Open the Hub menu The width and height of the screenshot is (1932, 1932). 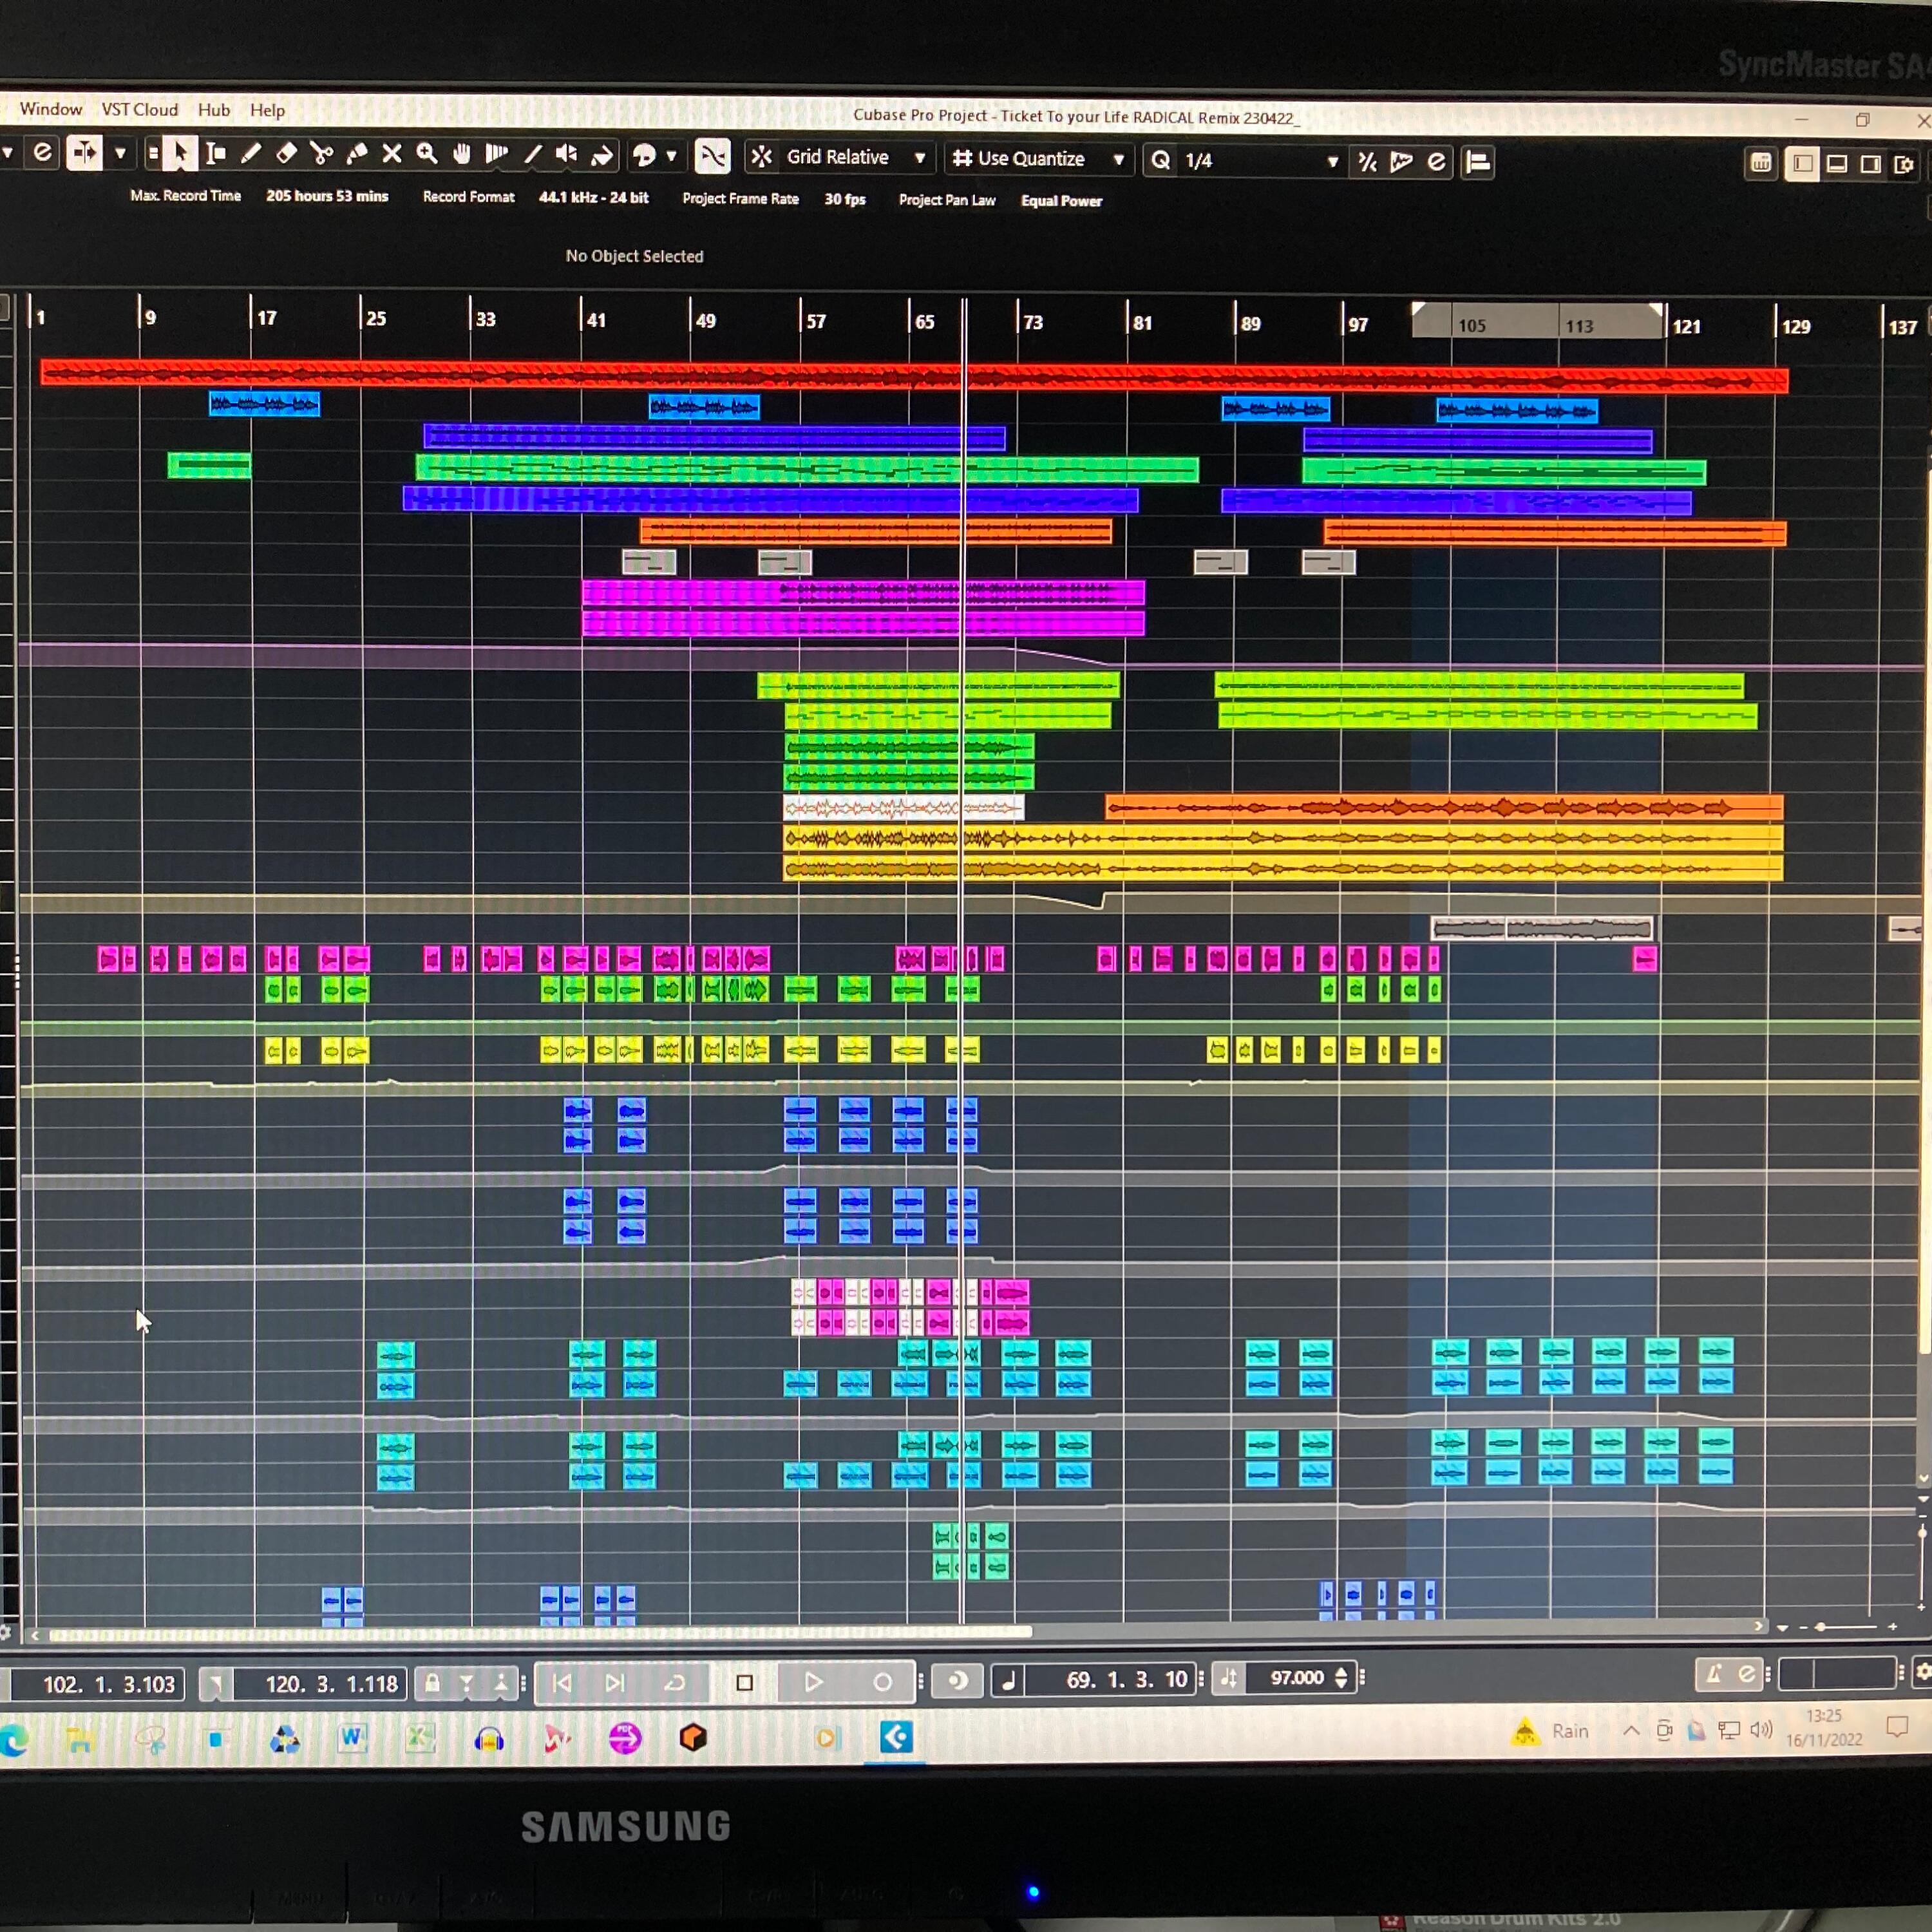(213, 110)
